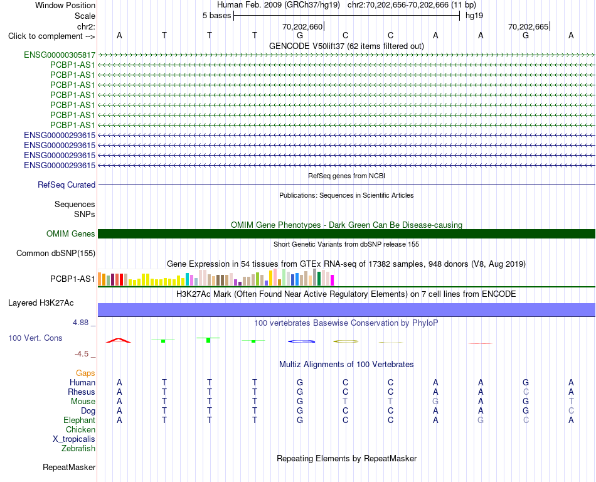Image resolution: width=596 pixels, height=482 pixels.
Task: Click the OMIM Gene Phenotypes track title
Action: coord(347,225)
